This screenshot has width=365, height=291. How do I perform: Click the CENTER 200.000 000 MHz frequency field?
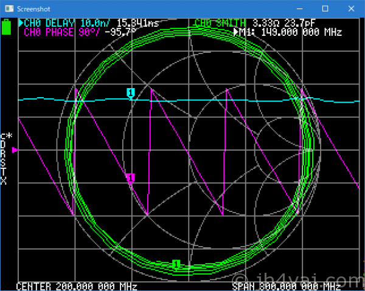pyautogui.click(x=76, y=286)
